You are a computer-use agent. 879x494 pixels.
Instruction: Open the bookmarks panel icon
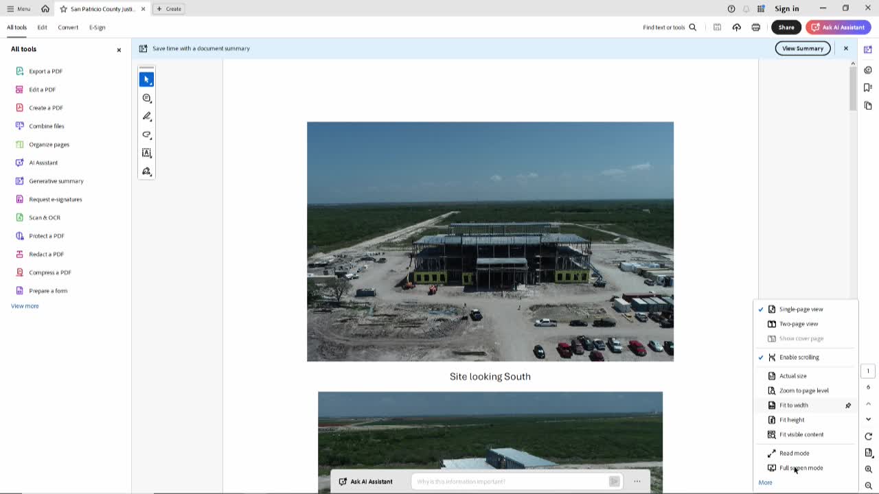pyautogui.click(x=868, y=87)
